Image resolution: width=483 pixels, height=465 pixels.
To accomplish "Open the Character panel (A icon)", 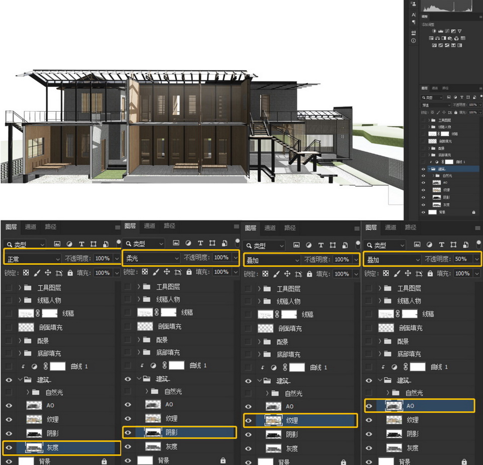I will point(414,15).
